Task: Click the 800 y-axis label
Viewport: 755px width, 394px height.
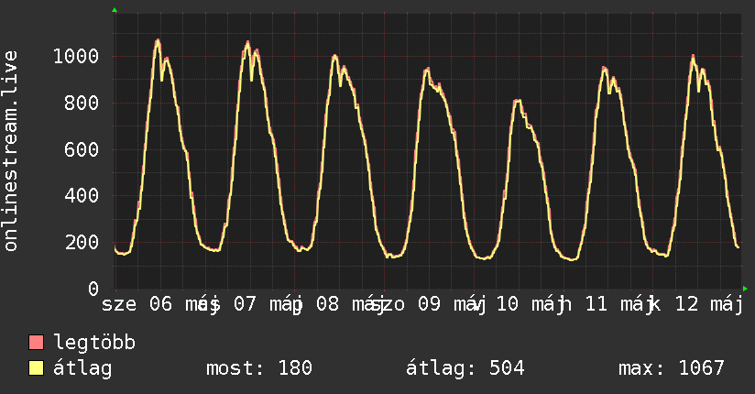Action: click(x=82, y=103)
